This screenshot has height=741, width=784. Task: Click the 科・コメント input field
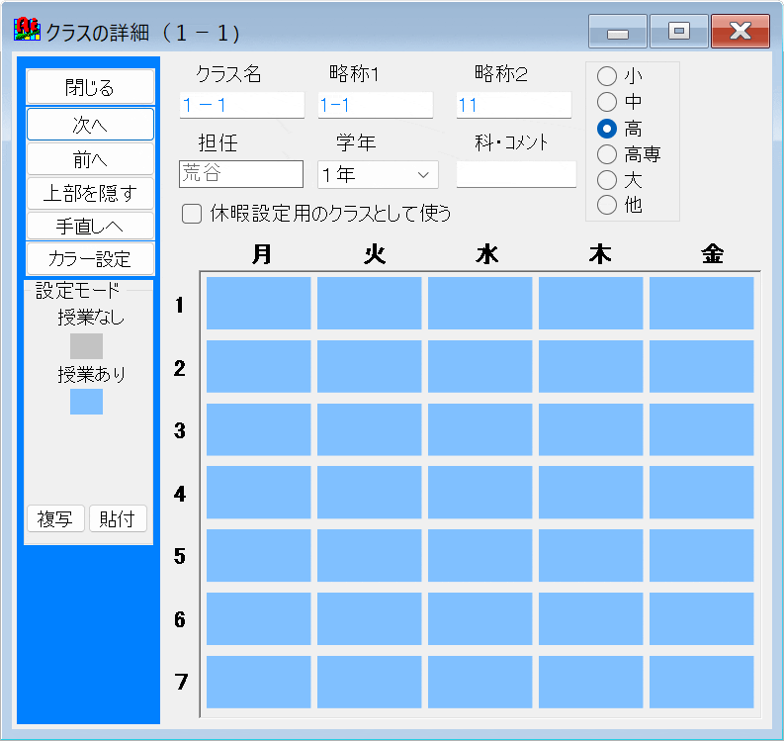[516, 174]
